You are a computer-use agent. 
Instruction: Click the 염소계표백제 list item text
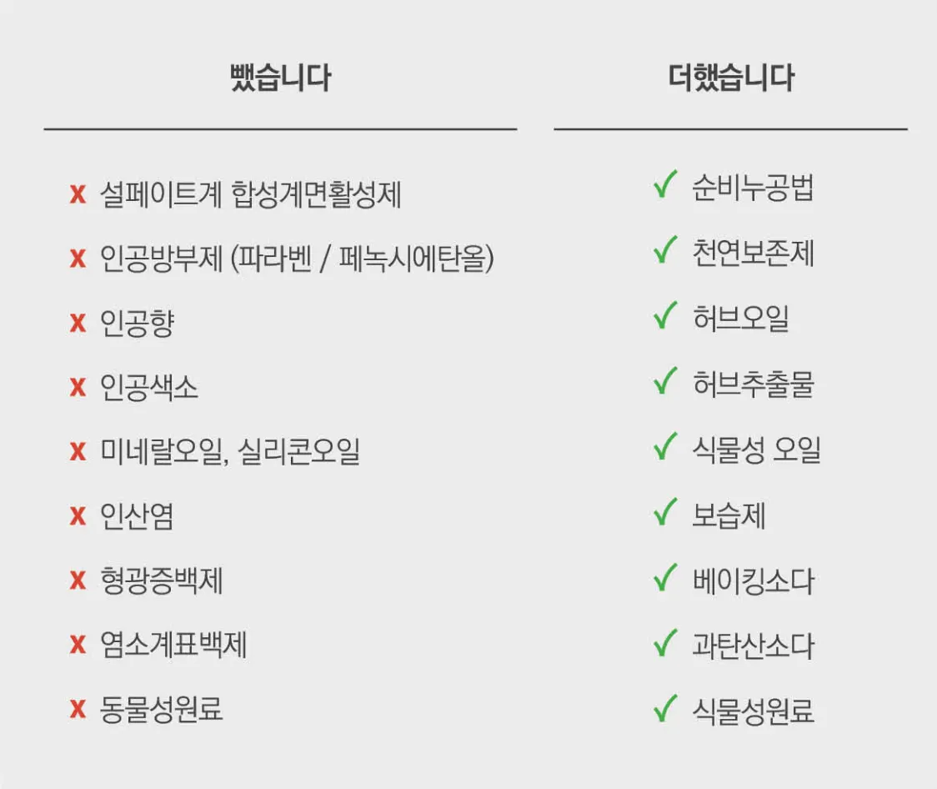(173, 645)
